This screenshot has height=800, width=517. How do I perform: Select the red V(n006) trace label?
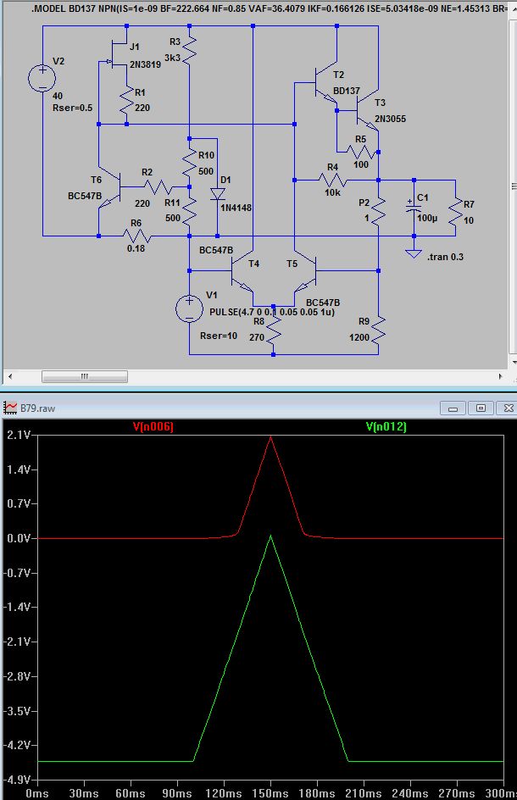(153, 426)
